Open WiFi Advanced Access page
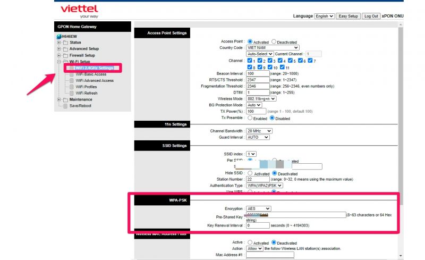425x260 pixels. tap(95, 81)
